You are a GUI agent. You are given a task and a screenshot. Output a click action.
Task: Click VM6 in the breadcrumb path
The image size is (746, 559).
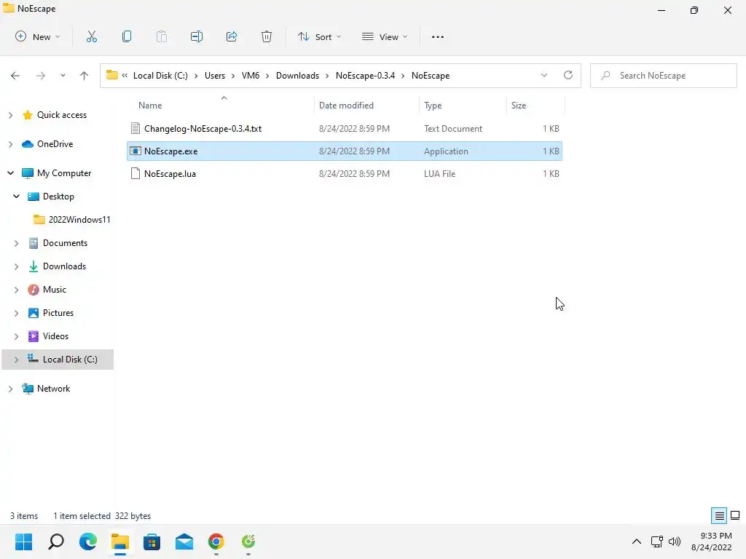pyautogui.click(x=251, y=76)
